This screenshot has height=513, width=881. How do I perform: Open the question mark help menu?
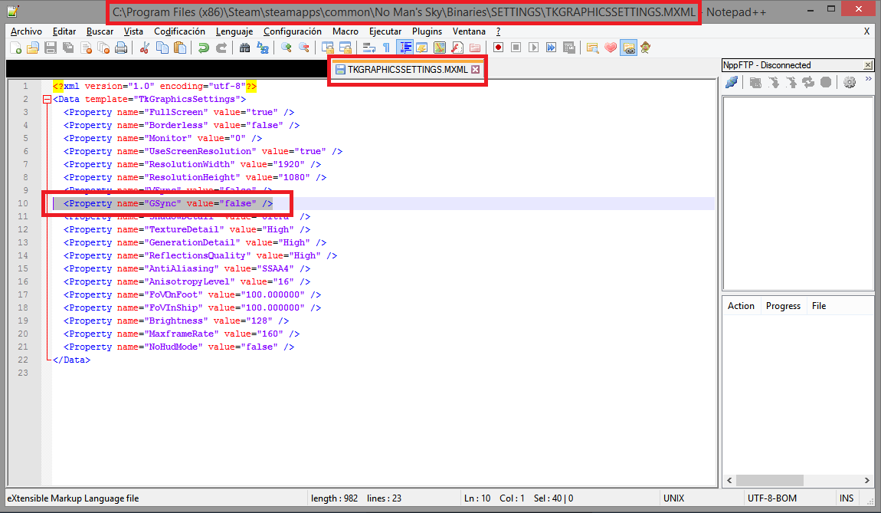pyautogui.click(x=498, y=31)
